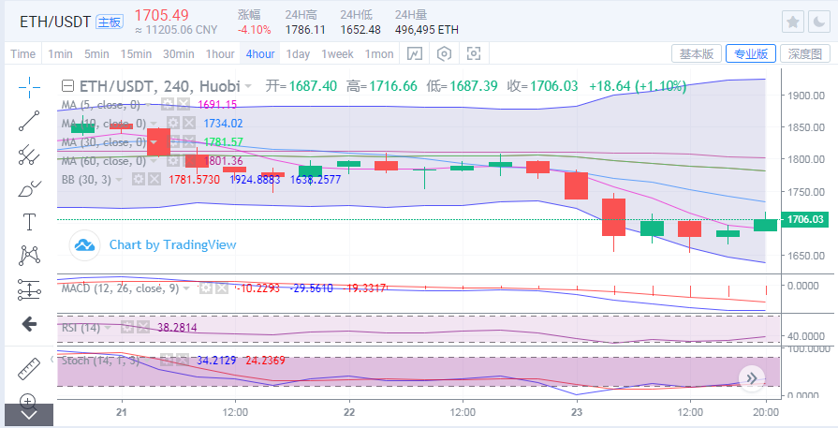The image size is (838, 428).
Task: Click the ETH/USDT pair title
Action: [55, 22]
